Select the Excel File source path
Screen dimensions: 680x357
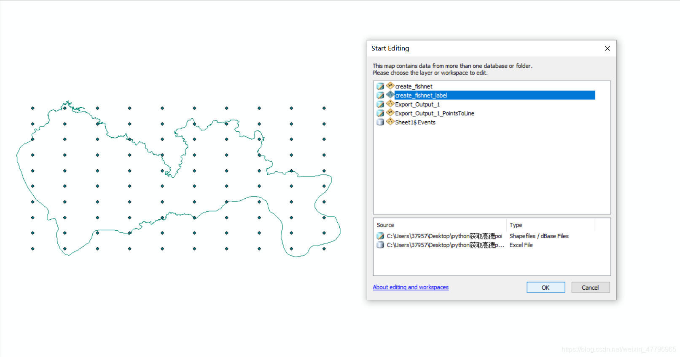point(445,245)
